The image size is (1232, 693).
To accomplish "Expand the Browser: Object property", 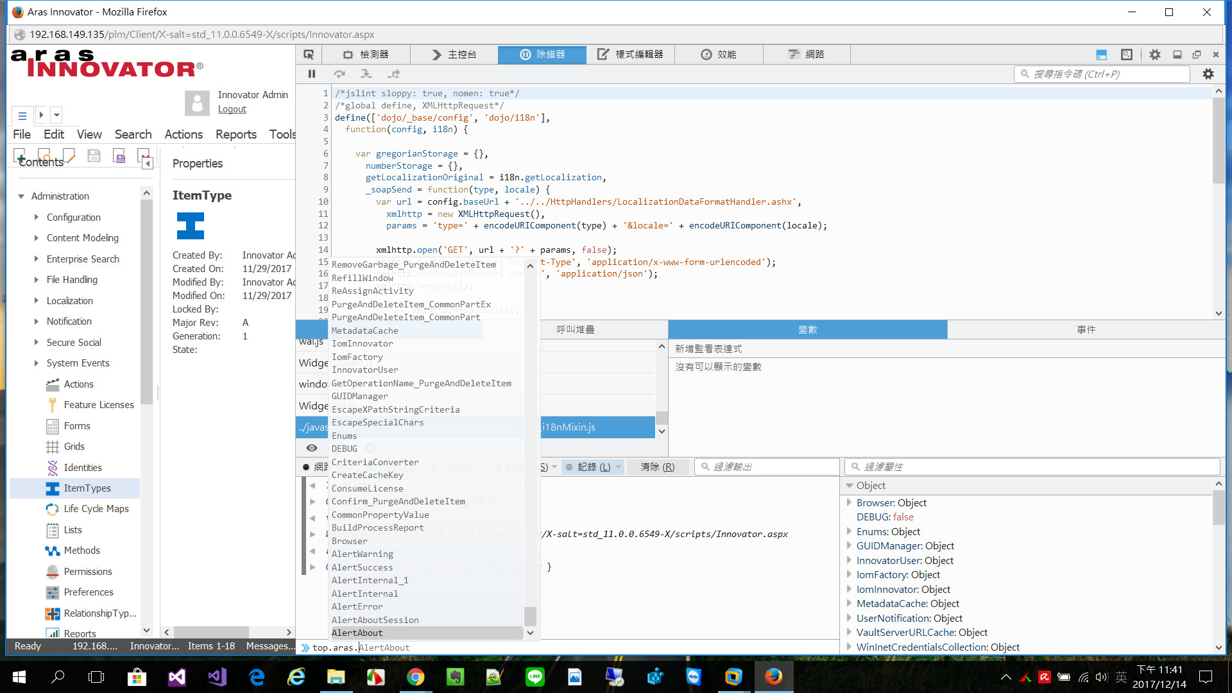I will (x=849, y=502).
